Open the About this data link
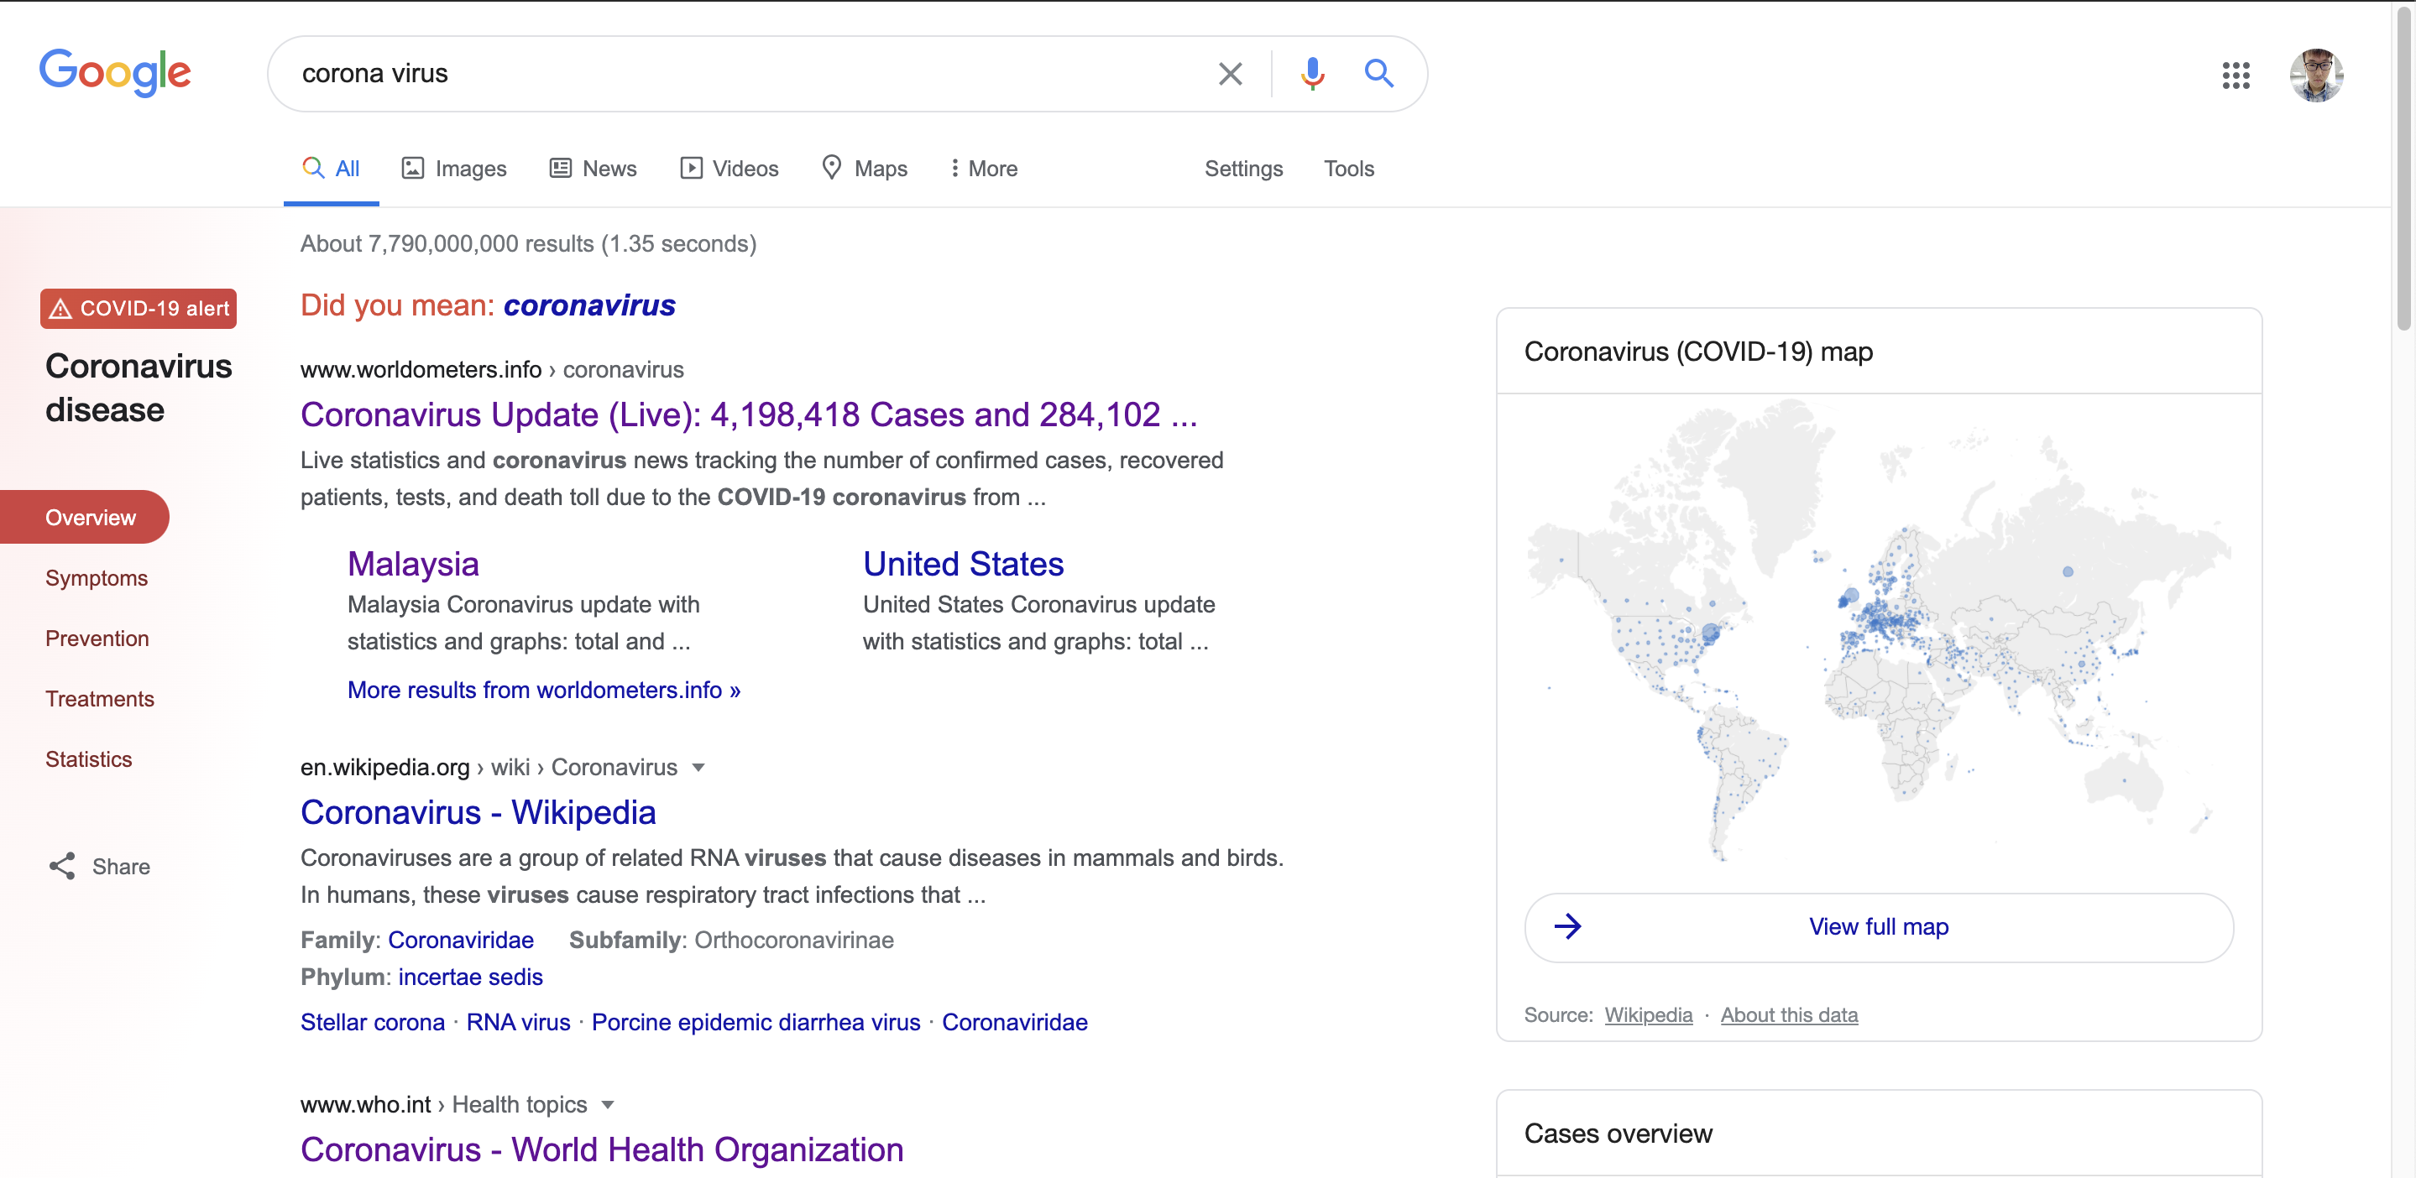Image resolution: width=2416 pixels, height=1178 pixels. (1789, 1015)
